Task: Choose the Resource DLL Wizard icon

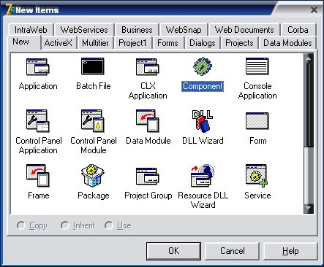Action: [x=203, y=175]
